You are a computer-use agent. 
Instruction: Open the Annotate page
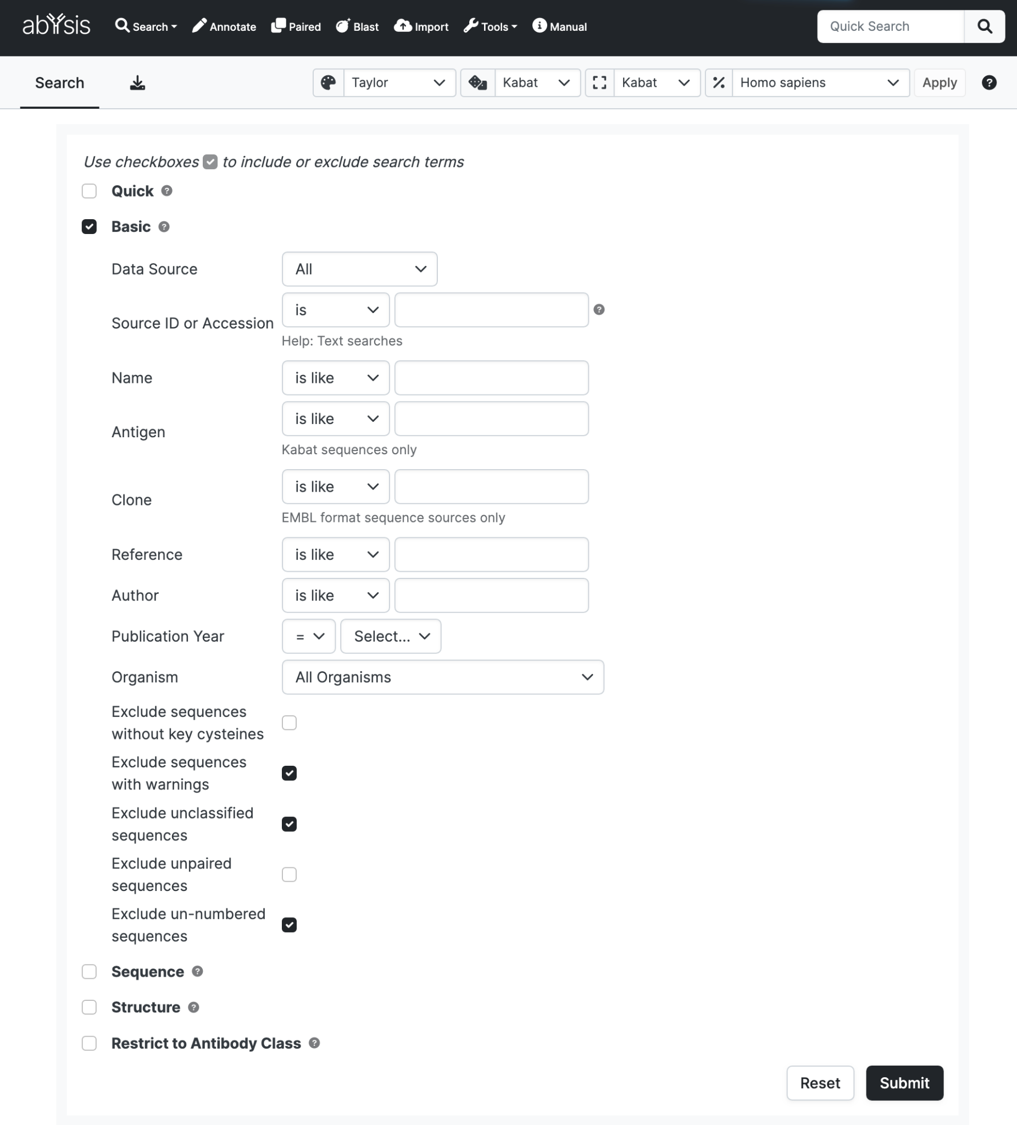coord(224,26)
